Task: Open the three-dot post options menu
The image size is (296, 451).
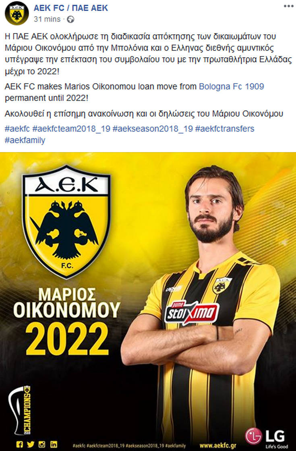Action: [288, 6]
